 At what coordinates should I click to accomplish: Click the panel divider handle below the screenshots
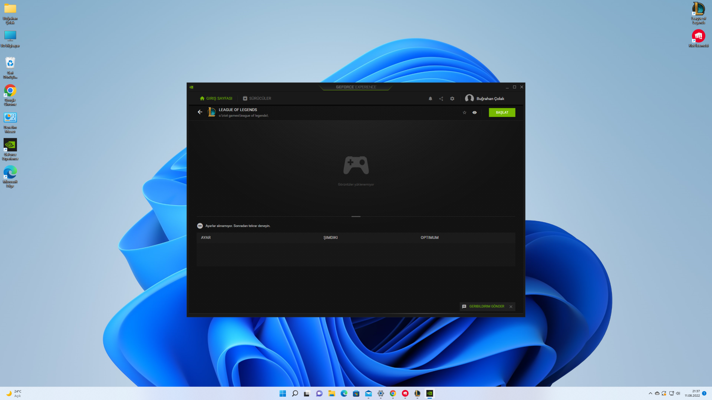(356, 216)
